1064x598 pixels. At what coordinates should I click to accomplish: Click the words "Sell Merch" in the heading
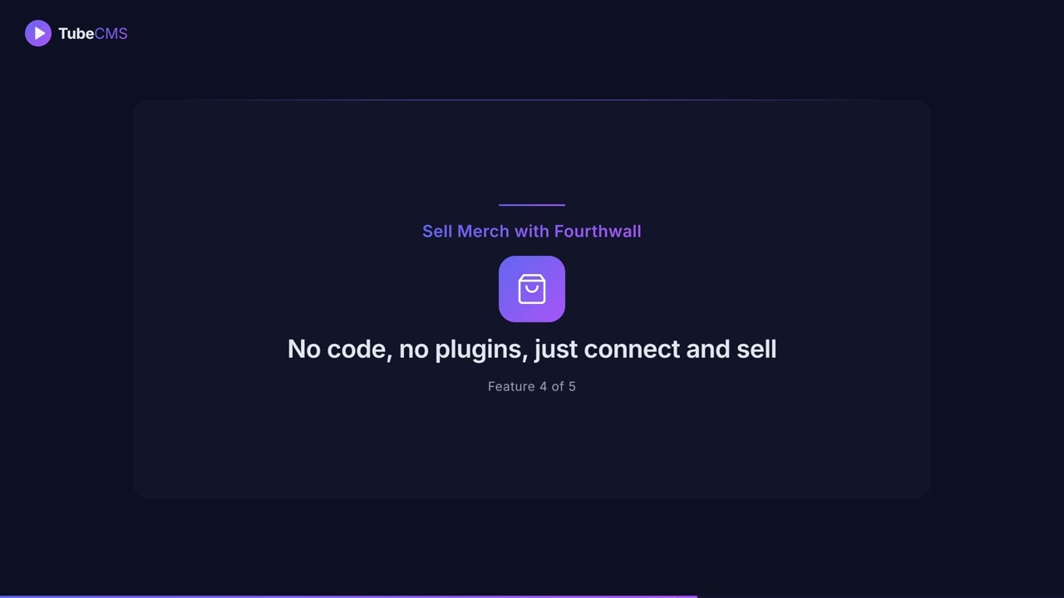(x=465, y=232)
